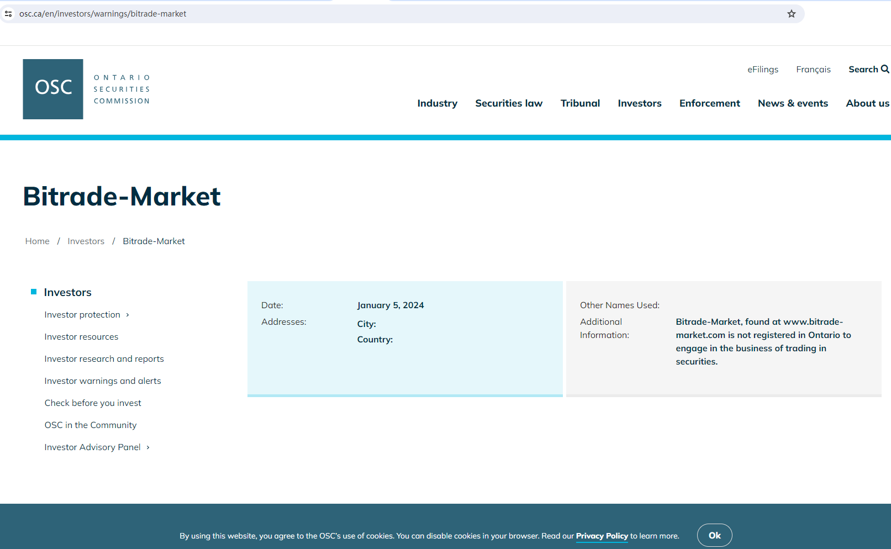891x549 pixels.
Task: Select Check before you invest
Action: pyautogui.click(x=93, y=403)
